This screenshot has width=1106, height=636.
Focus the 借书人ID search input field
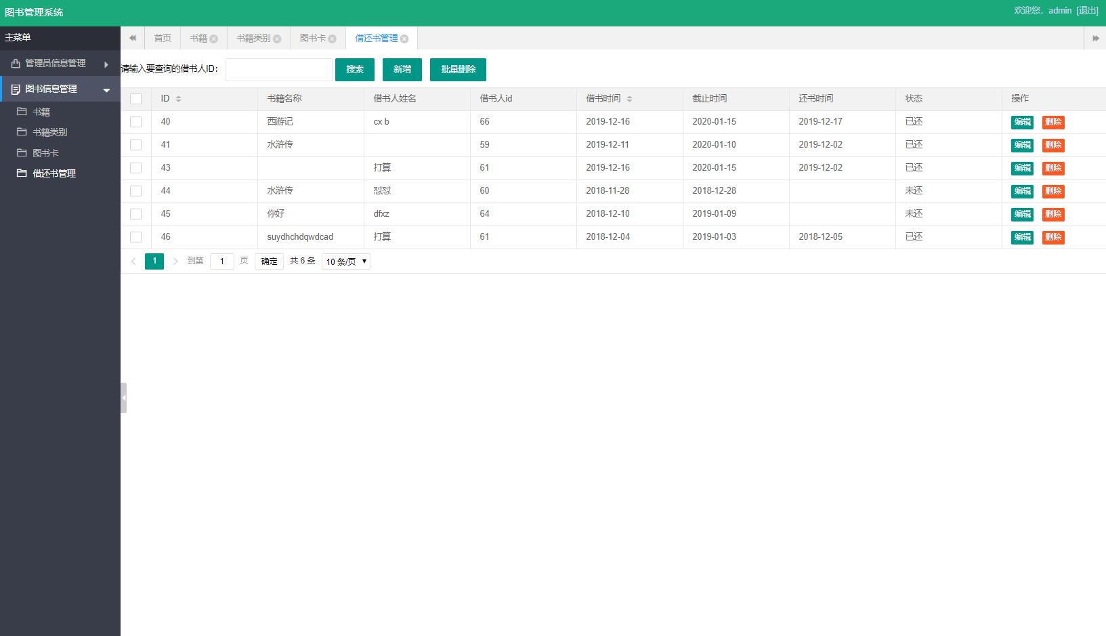(279, 70)
